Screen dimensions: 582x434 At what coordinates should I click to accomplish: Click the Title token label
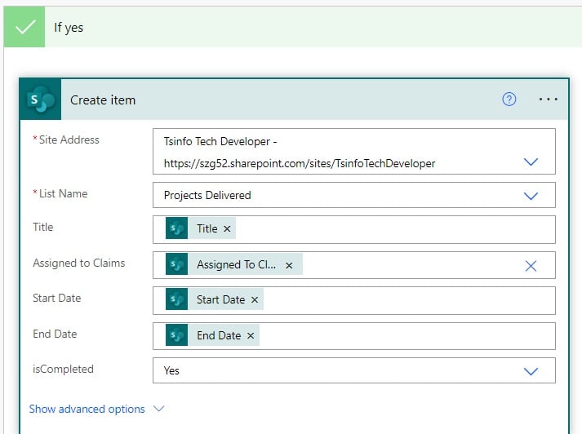tap(207, 228)
